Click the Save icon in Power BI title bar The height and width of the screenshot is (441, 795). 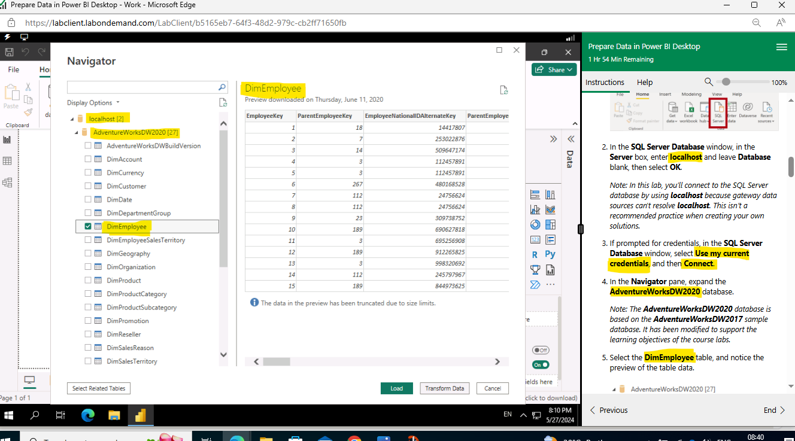(x=9, y=52)
